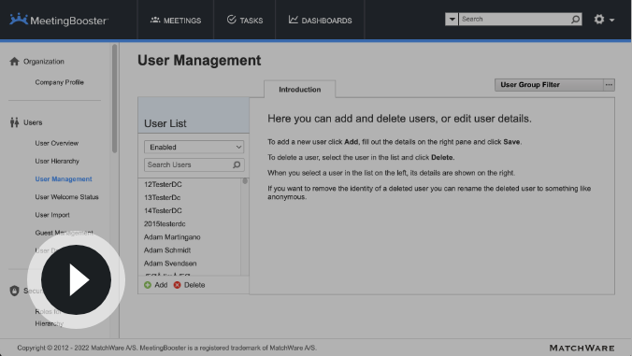Click the tasks checkmark icon

coord(231,20)
